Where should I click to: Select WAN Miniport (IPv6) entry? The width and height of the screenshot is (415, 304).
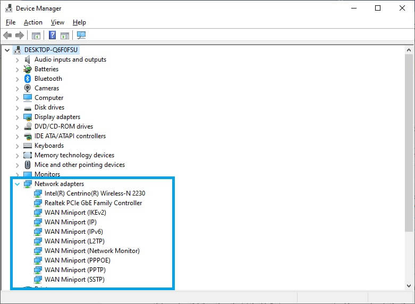click(x=73, y=232)
